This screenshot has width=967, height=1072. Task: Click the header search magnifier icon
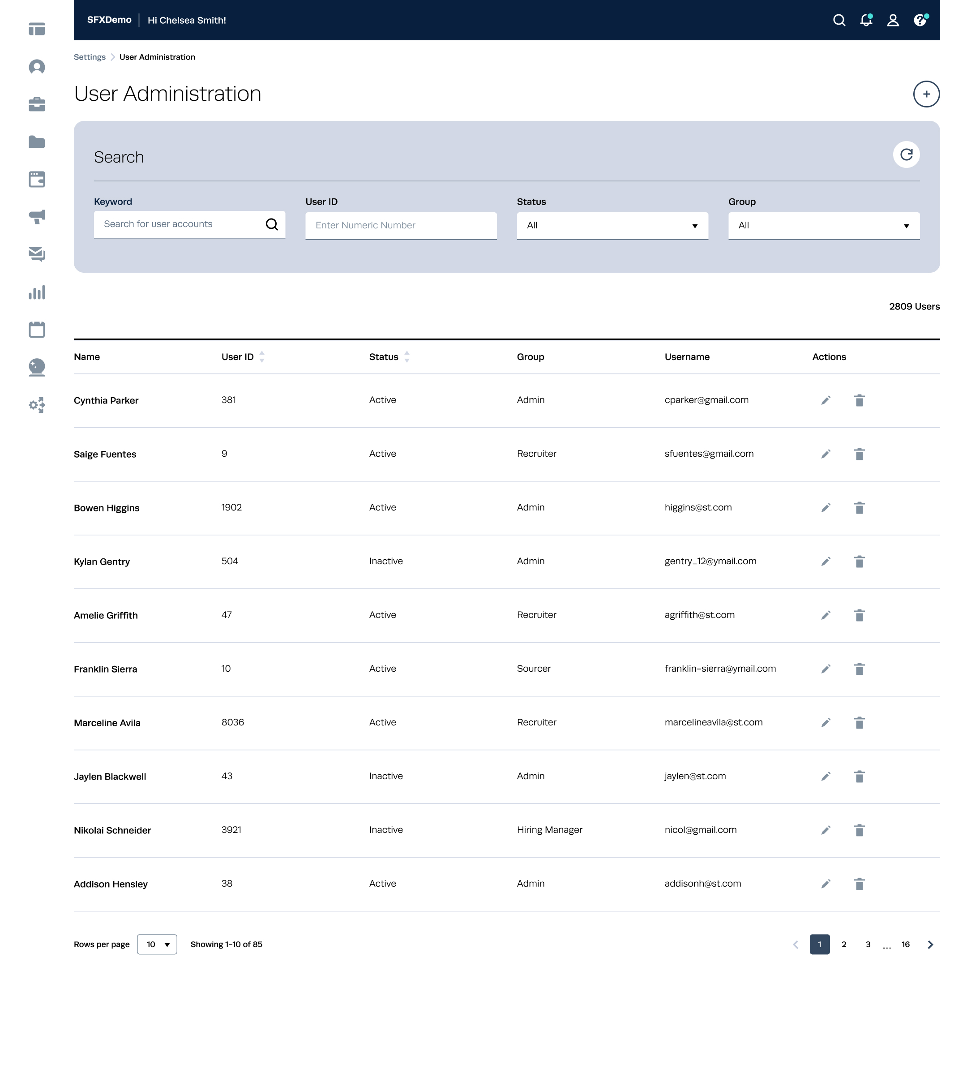tap(839, 20)
